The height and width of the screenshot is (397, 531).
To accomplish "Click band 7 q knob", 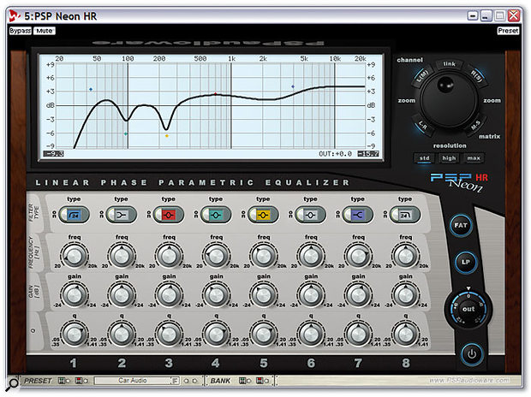I will click(358, 335).
